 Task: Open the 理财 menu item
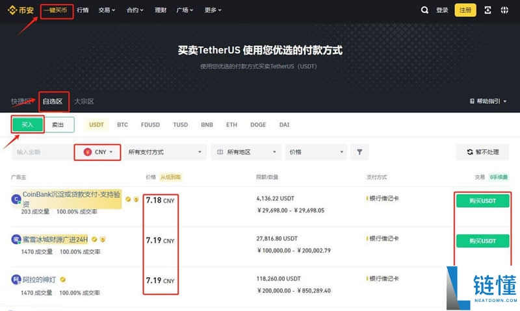click(161, 10)
